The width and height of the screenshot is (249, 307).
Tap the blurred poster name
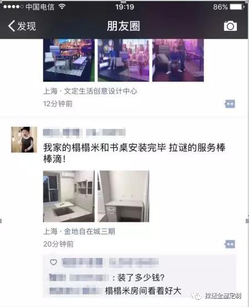(x=84, y=132)
